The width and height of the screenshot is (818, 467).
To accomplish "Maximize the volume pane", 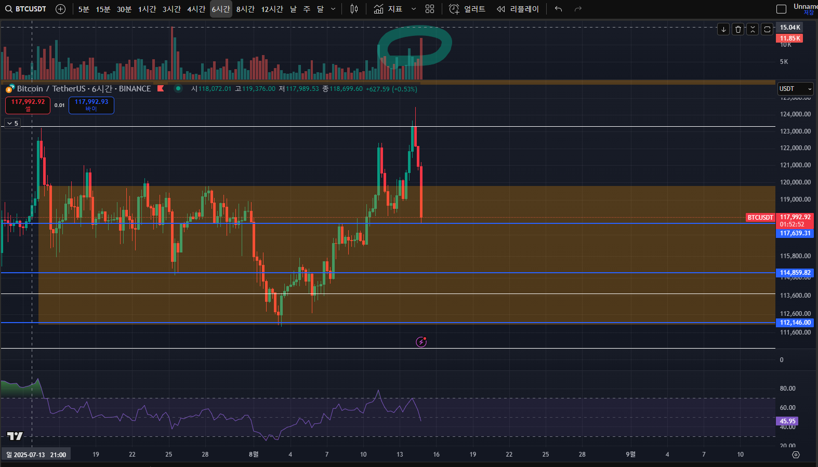I will (767, 29).
